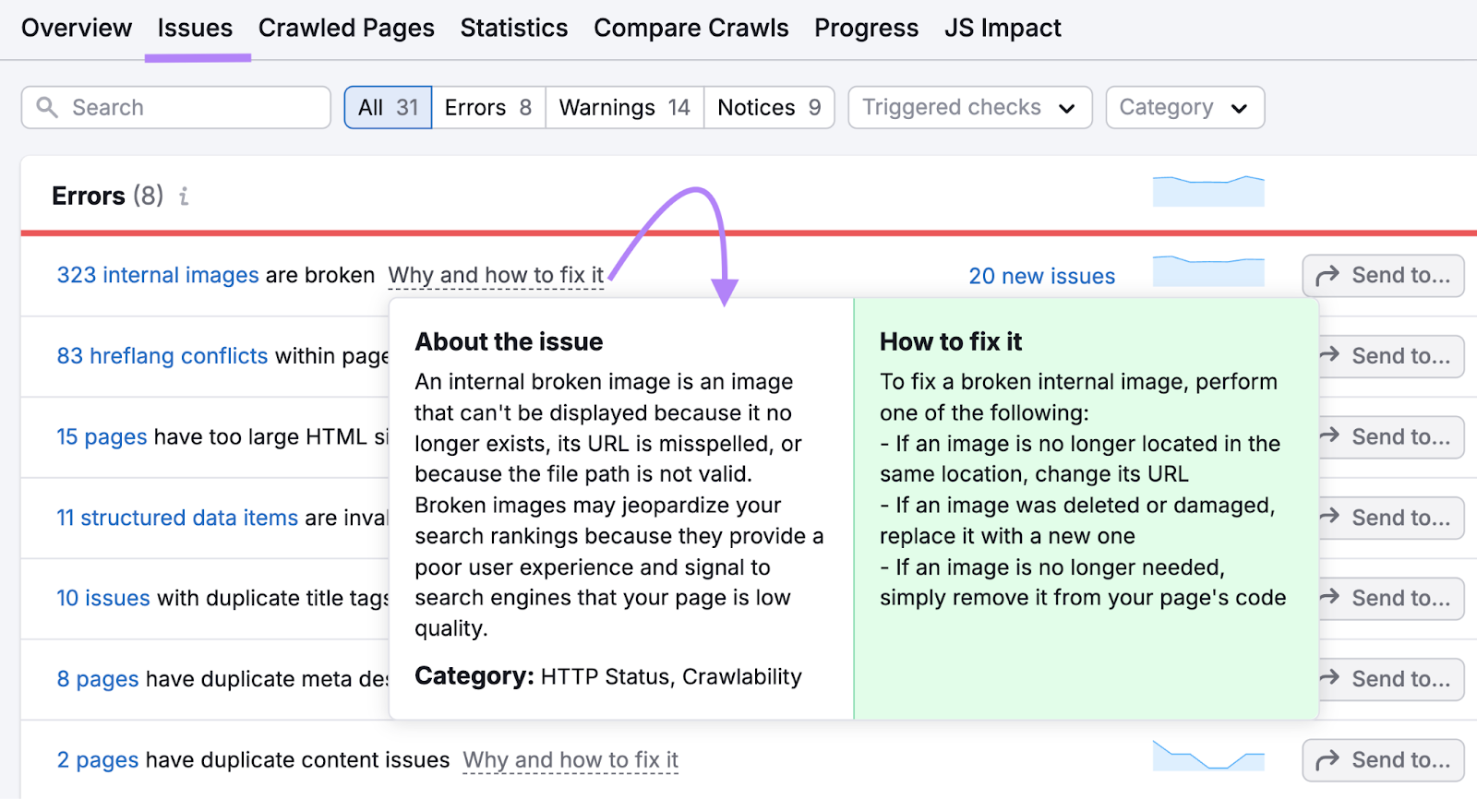Open the Category dropdown

(1184, 108)
